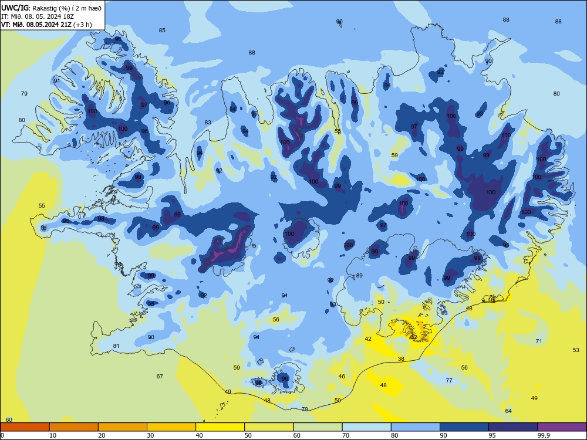Viewport: 587px width, 440px height.
Task: Click the 95–99.9 navy legend band
Action: pyautogui.click(x=513, y=427)
